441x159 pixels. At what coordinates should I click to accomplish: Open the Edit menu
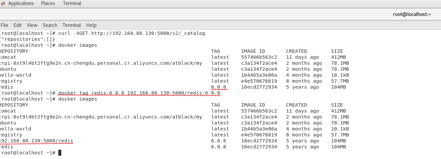tap(18, 25)
